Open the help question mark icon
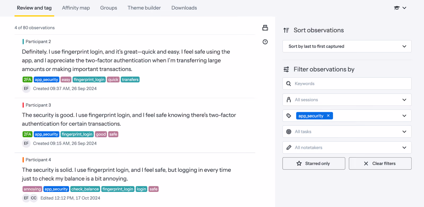Image resolution: width=424 pixels, height=207 pixels. (265, 42)
